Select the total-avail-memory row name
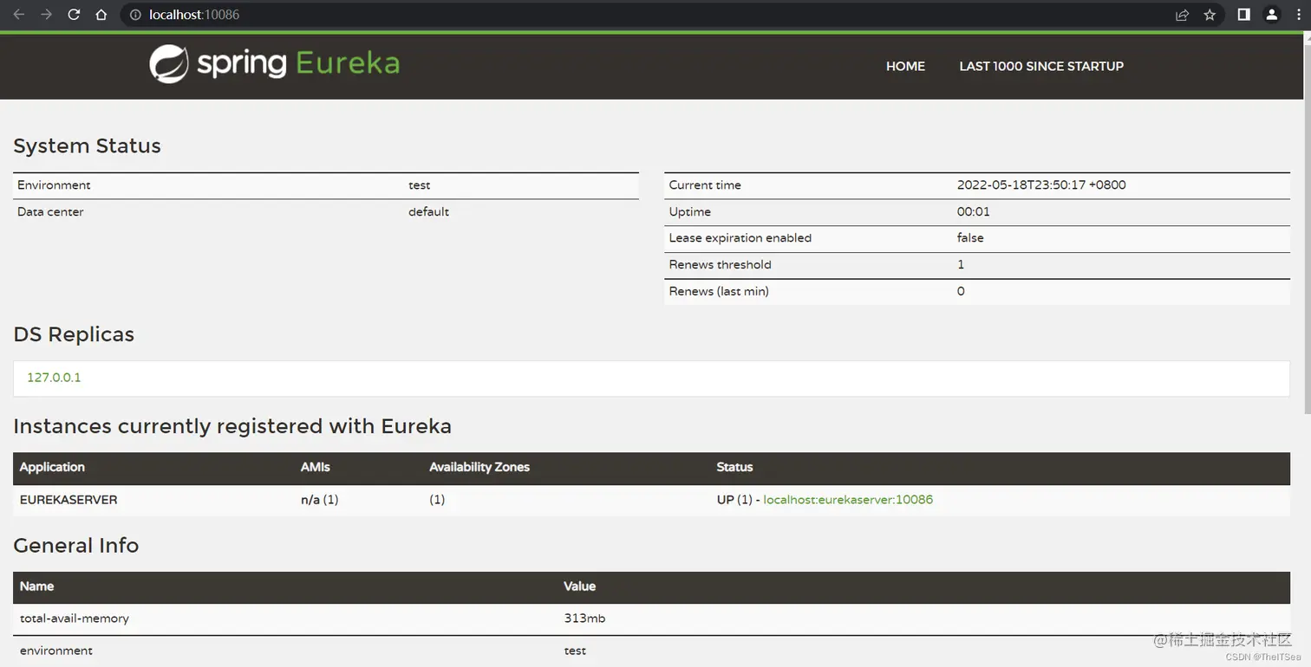The height and width of the screenshot is (667, 1311). 75,618
